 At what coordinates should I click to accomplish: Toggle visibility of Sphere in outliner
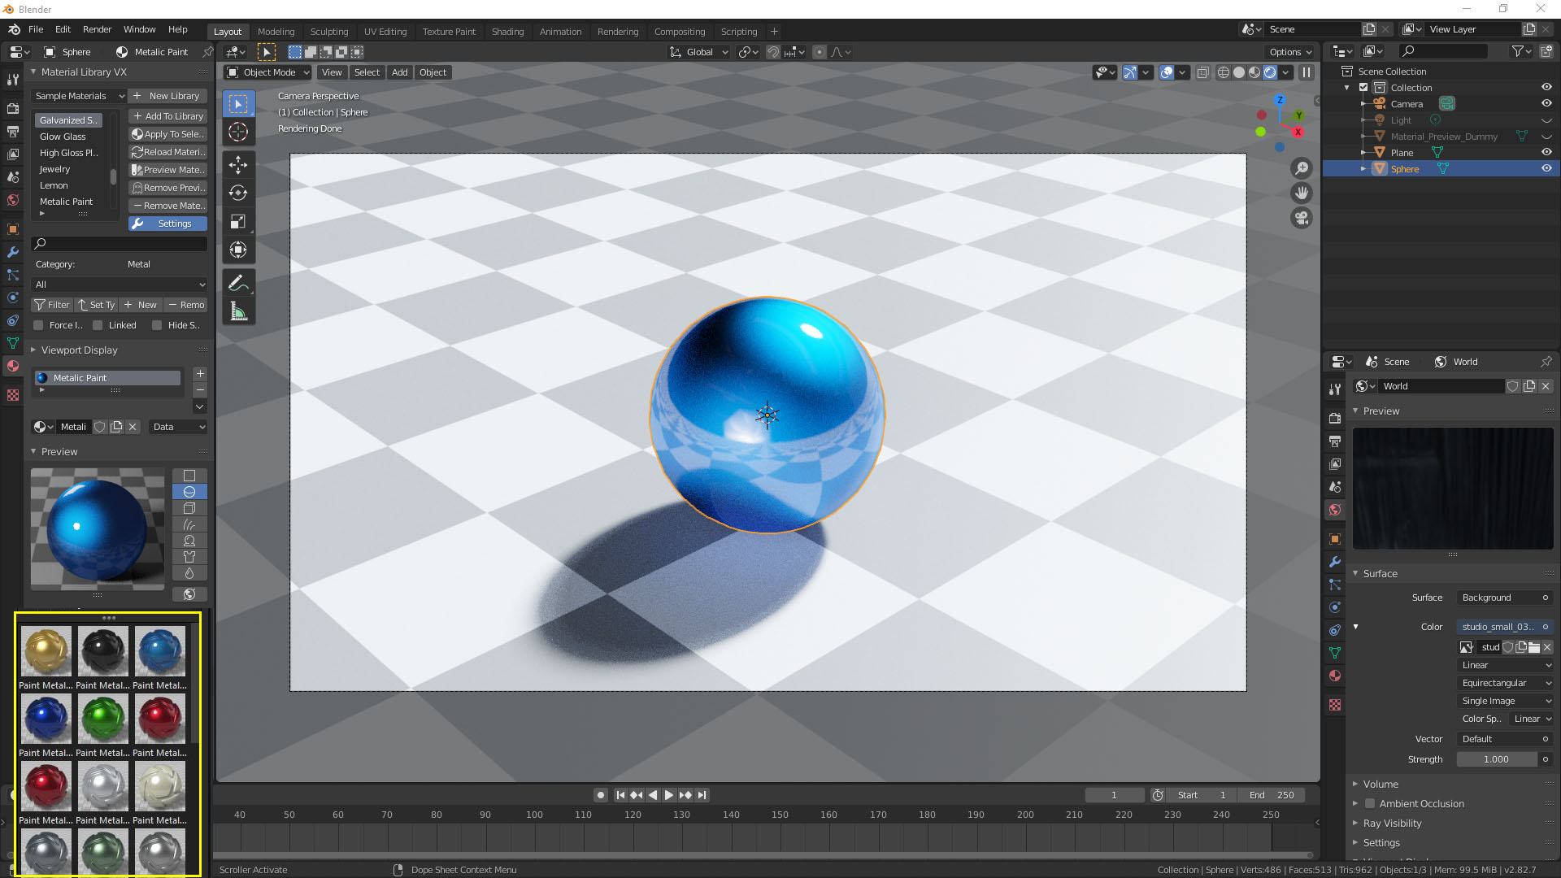1546,168
